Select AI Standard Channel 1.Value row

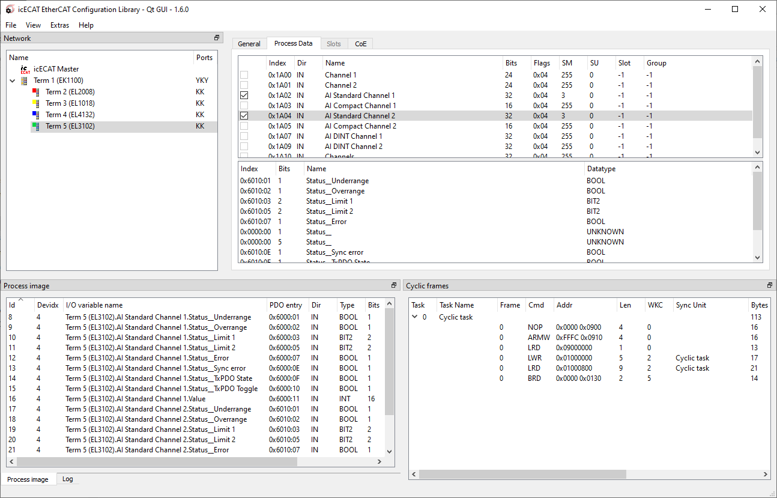coord(195,399)
